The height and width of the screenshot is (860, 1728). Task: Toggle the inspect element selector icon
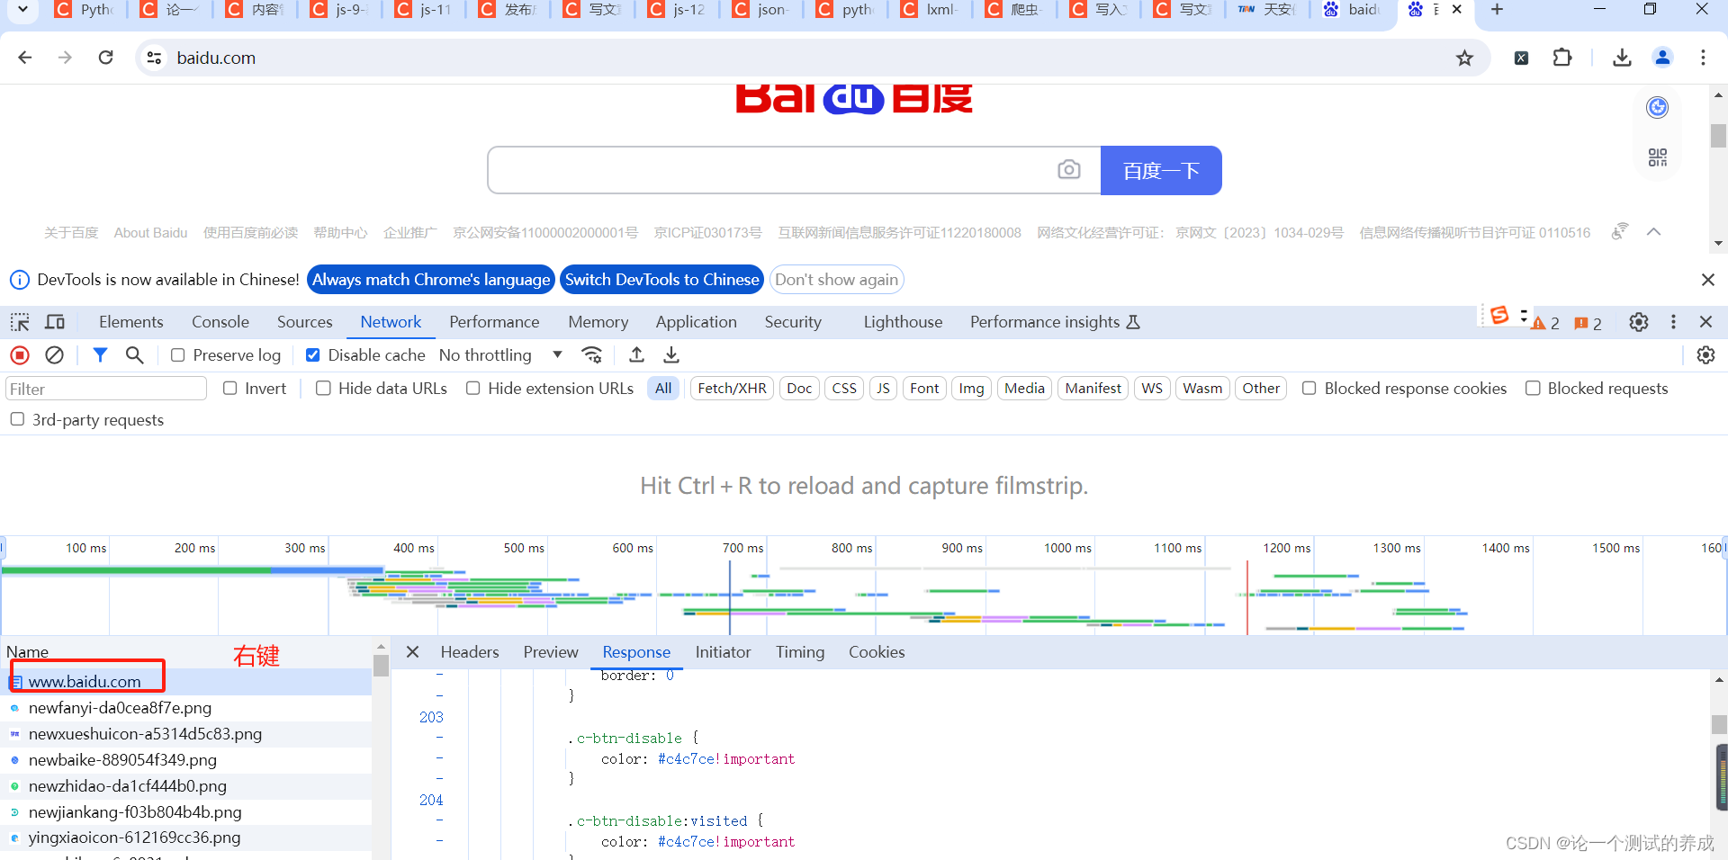[x=20, y=322]
